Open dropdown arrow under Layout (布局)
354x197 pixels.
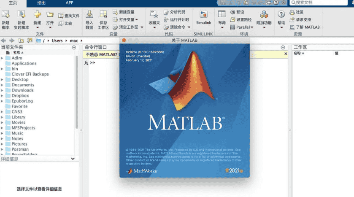coord(222,28)
